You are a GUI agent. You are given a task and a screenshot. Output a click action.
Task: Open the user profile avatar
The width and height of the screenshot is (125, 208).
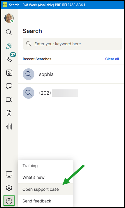(x=9, y=18)
